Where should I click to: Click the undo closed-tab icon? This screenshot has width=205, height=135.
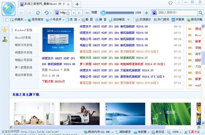pyautogui.click(x=46, y=13)
